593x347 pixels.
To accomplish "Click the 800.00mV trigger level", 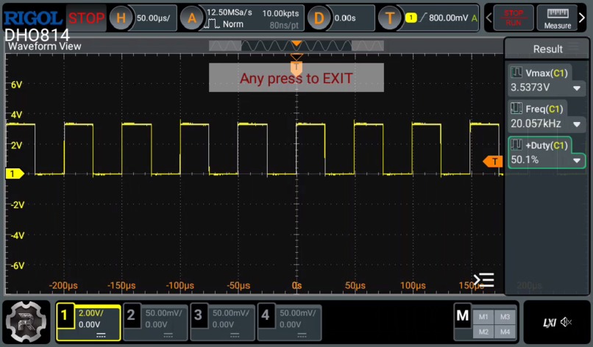I will tap(448, 18).
